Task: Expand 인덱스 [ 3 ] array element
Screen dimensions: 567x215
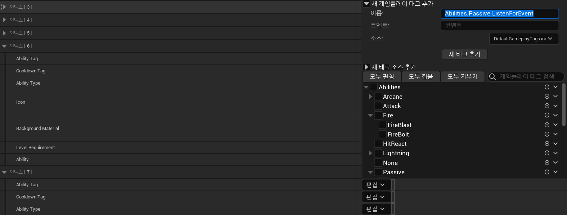Action: point(4,7)
